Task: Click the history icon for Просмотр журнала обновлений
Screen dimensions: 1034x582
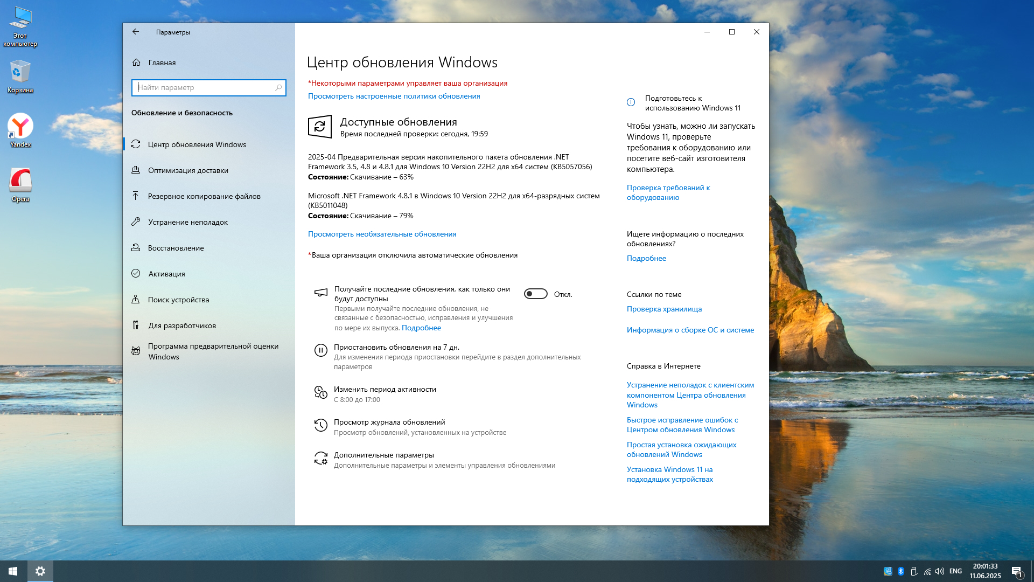Action: (x=320, y=426)
